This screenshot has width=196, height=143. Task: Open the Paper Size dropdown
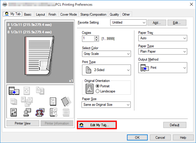106,104
